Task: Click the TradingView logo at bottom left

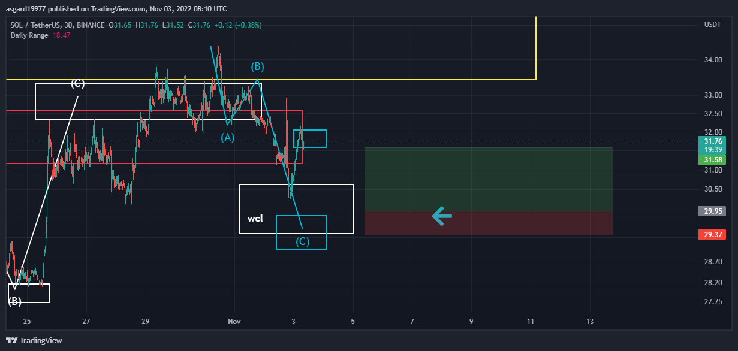Action: click(x=35, y=340)
